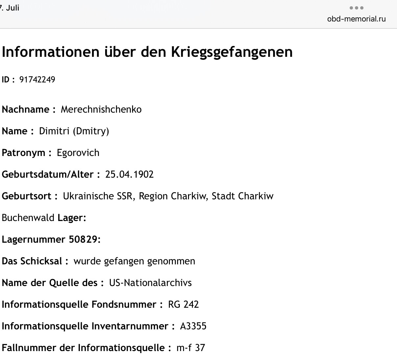Select the case number m-f 37
The image size is (397, 355).
(191, 348)
